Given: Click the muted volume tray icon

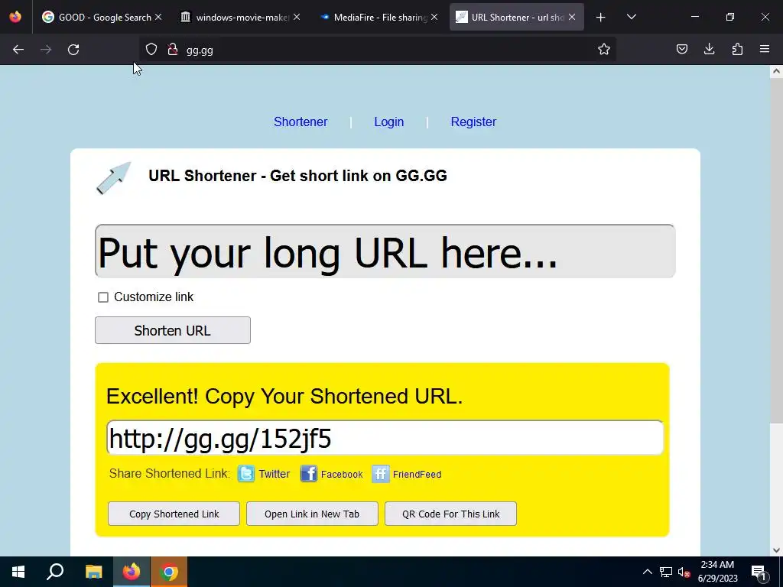Looking at the screenshot, I should coord(684,572).
